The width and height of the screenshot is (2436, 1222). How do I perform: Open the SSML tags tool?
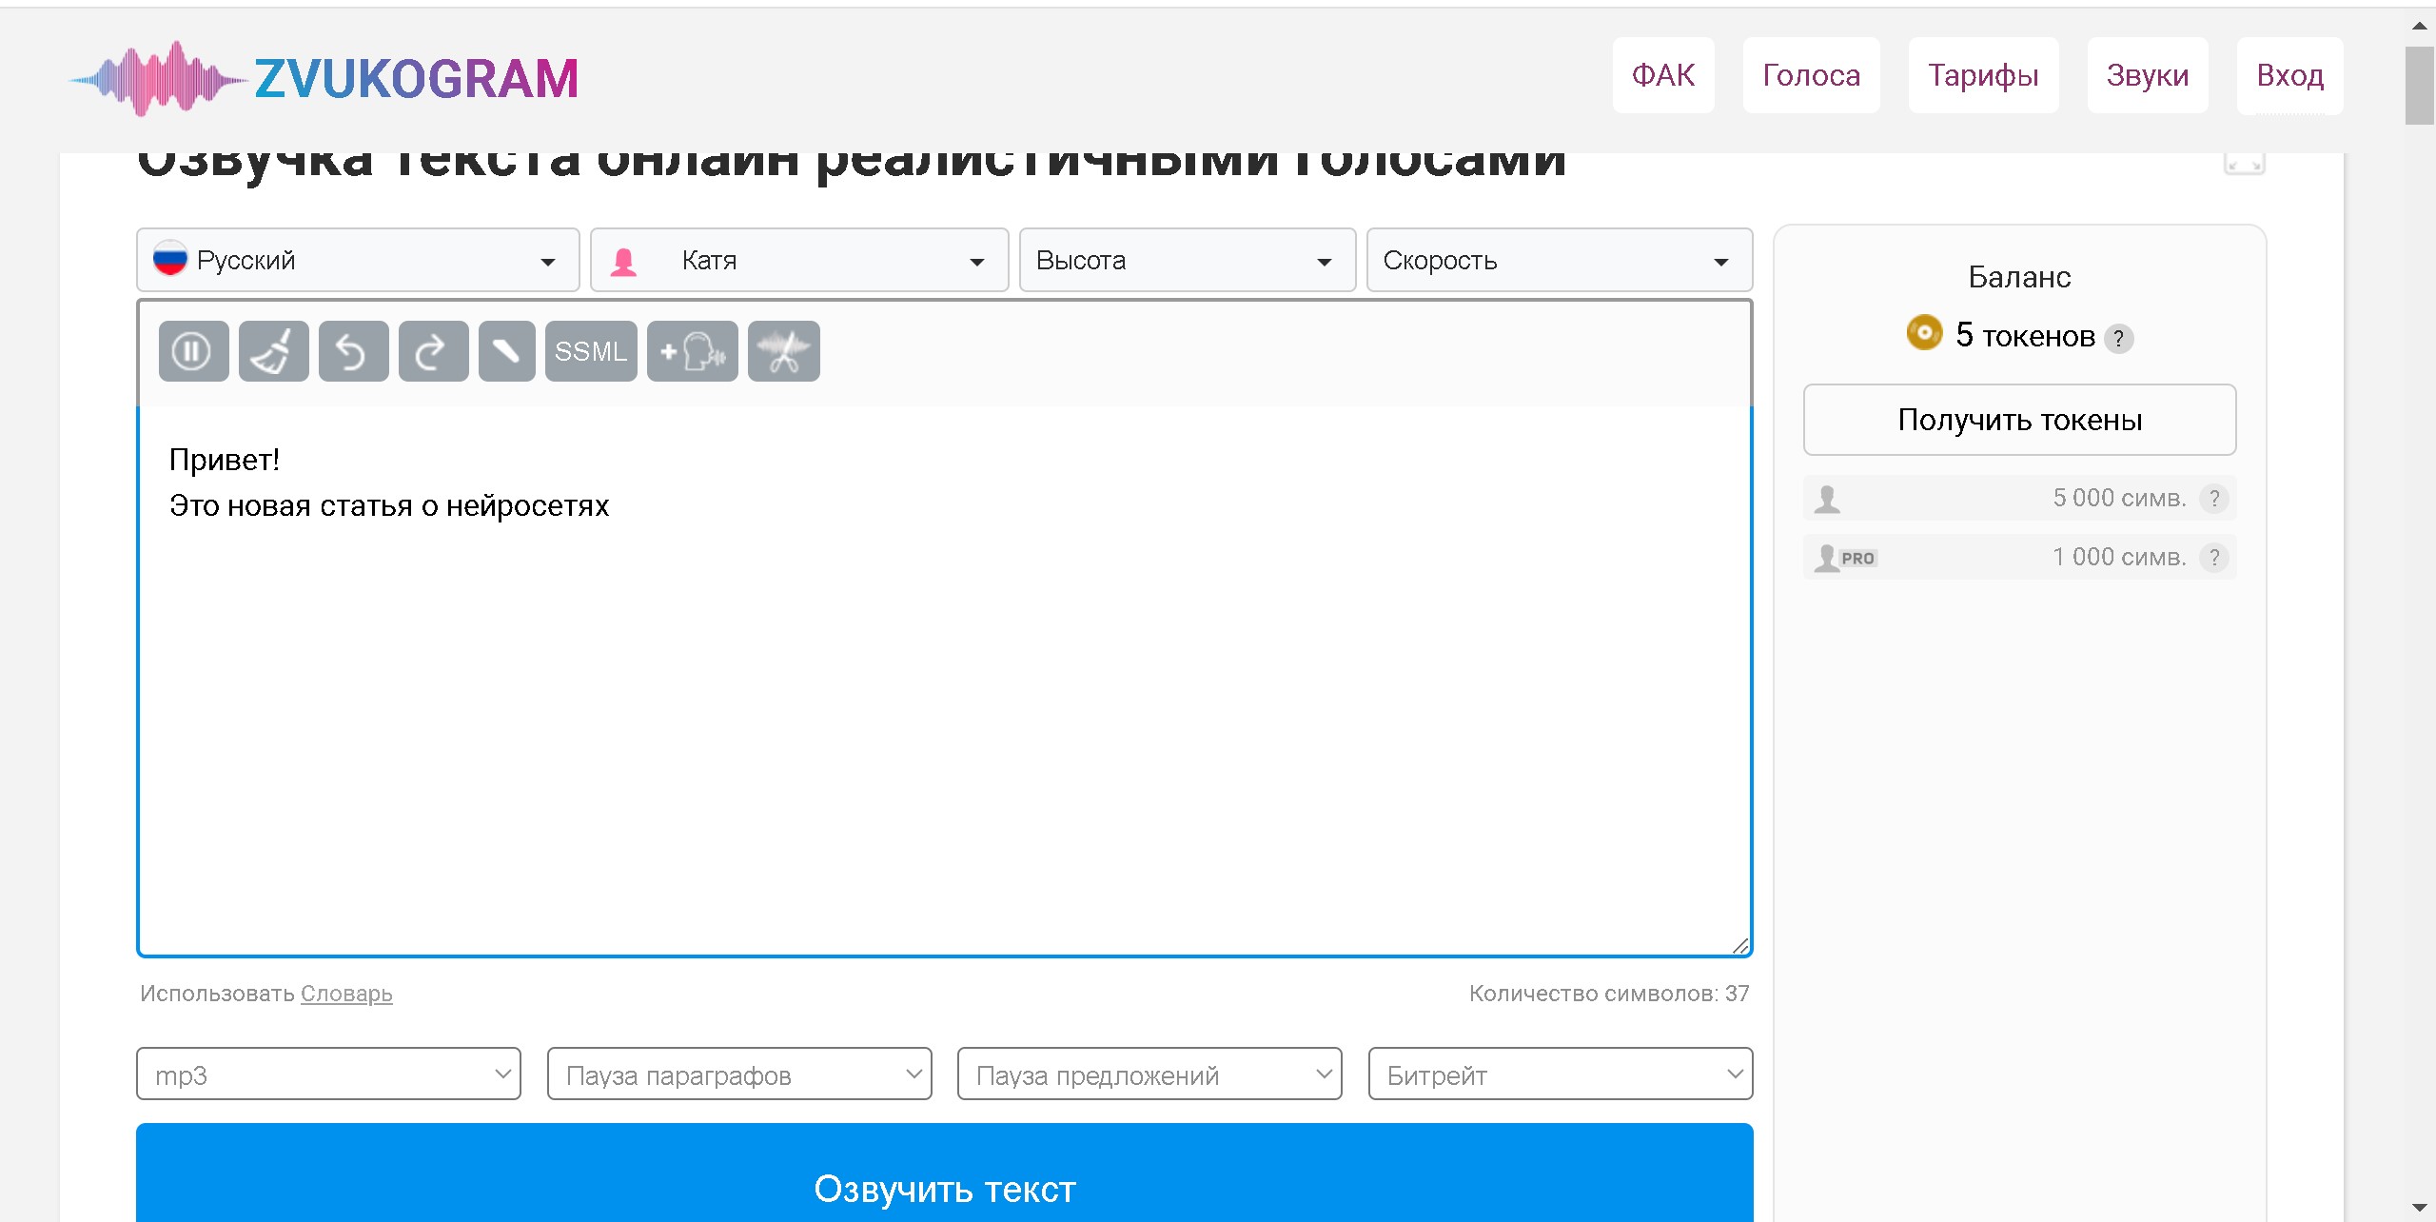pyautogui.click(x=591, y=351)
